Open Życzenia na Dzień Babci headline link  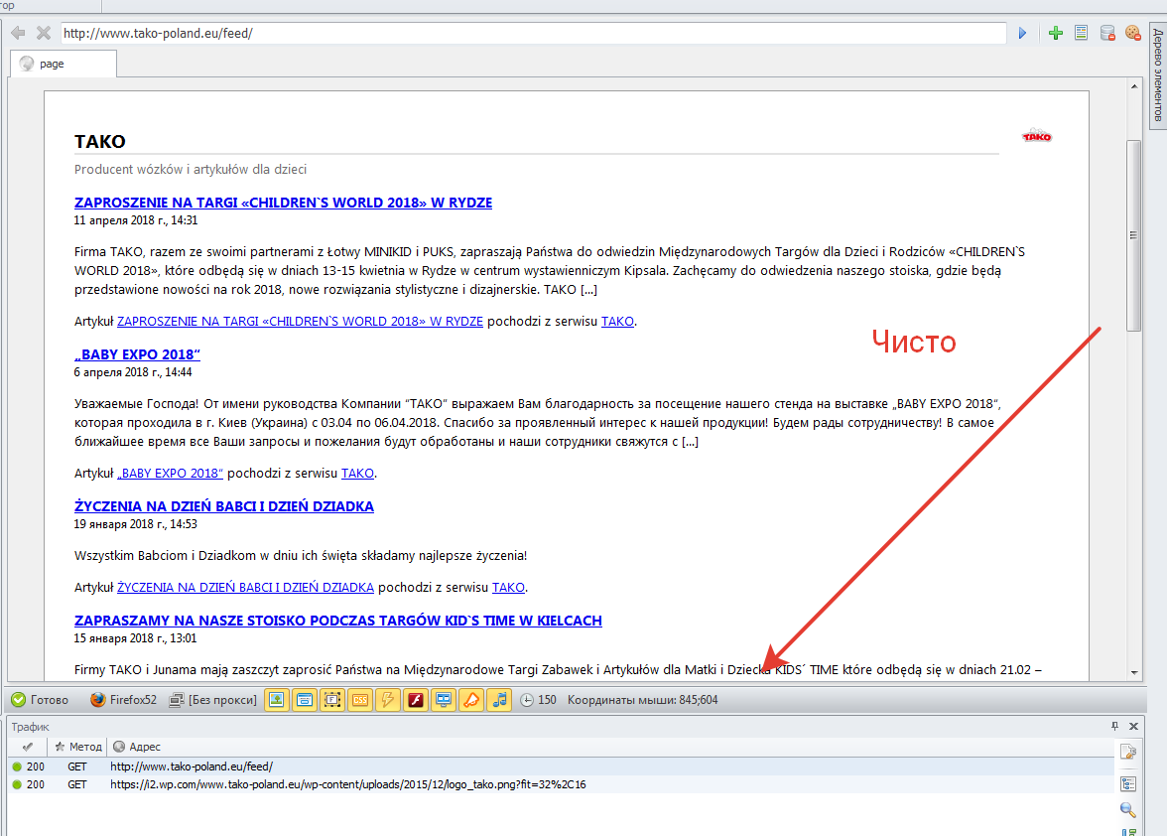(x=224, y=506)
